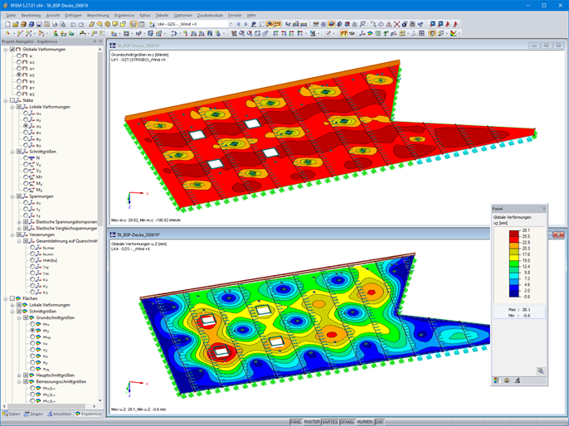This screenshot has width=569, height=426.
Task: Collapse the Stäbe tree node
Action: [6, 100]
